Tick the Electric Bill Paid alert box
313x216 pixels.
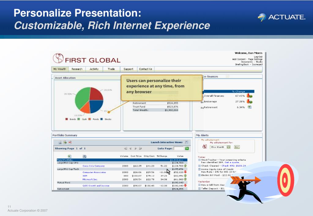(x=199, y=175)
